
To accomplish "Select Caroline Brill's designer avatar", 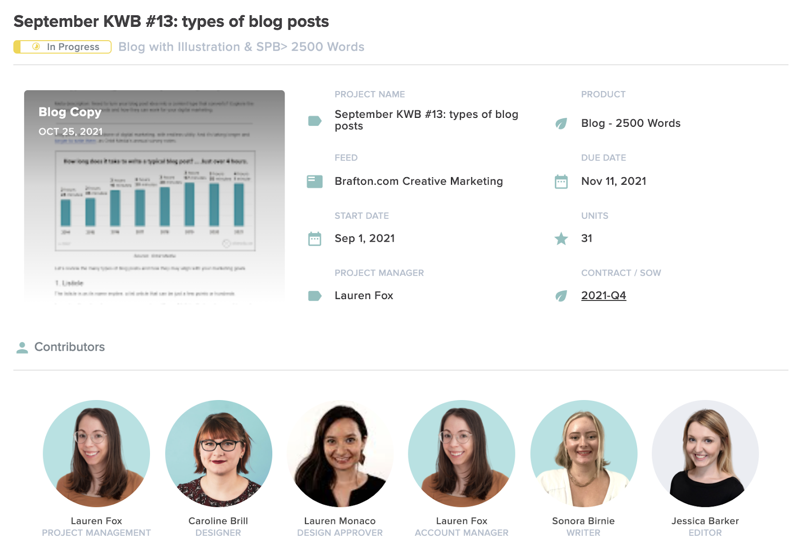I will coord(218,453).
